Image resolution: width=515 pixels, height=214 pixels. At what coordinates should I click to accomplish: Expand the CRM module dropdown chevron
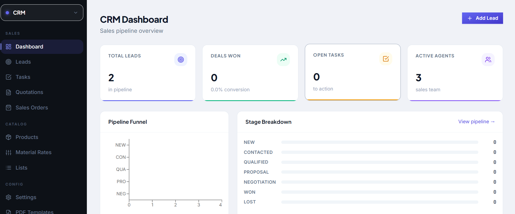pyautogui.click(x=76, y=13)
